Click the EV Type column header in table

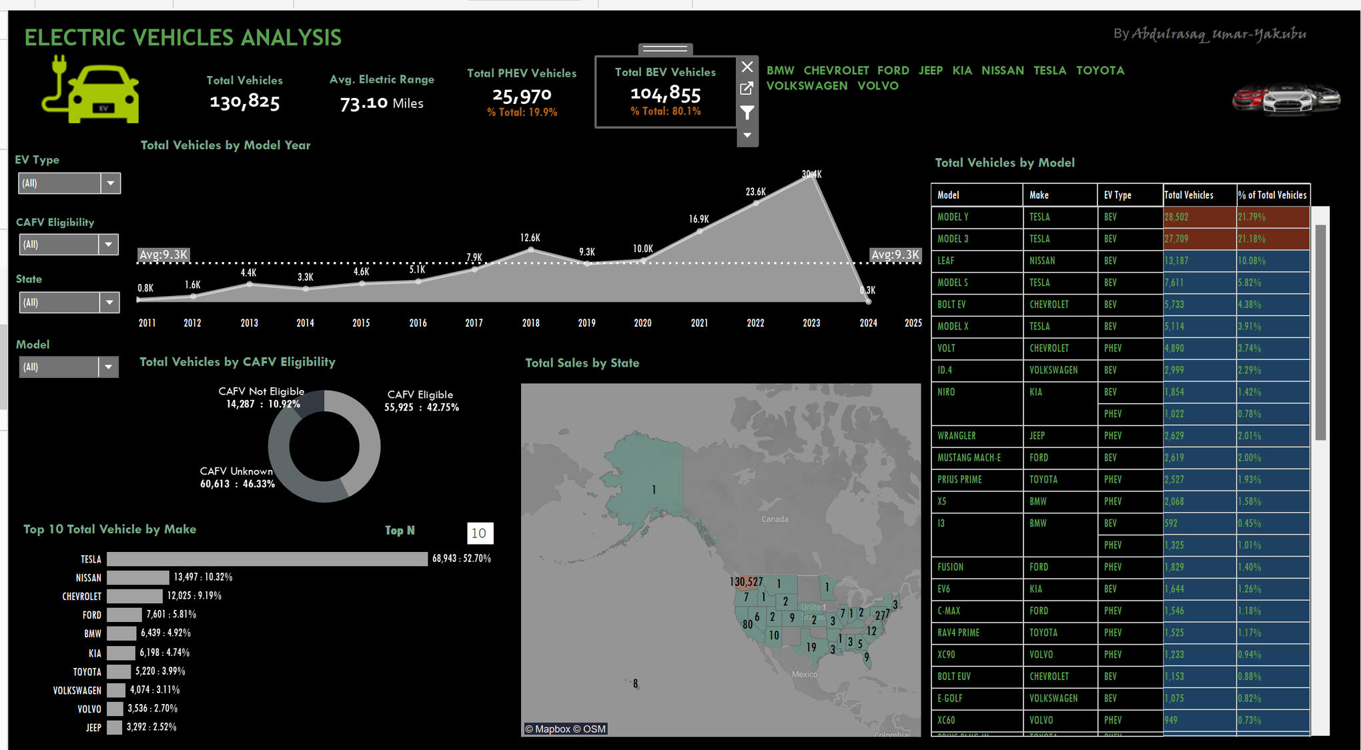point(1117,195)
